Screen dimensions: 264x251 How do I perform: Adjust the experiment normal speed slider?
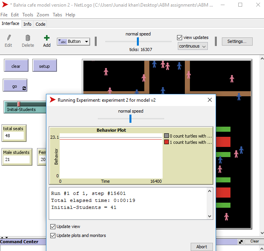(130, 118)
